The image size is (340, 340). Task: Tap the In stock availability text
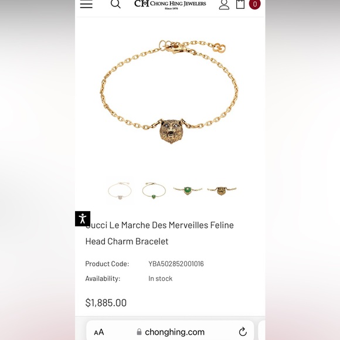160,278
